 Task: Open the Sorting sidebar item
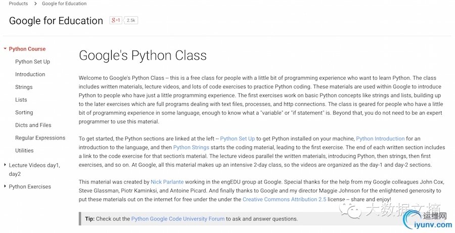(24, 113)
